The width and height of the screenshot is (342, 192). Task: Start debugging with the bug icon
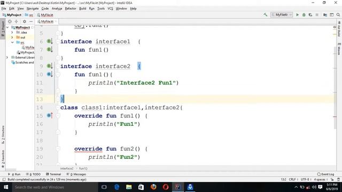304,15
